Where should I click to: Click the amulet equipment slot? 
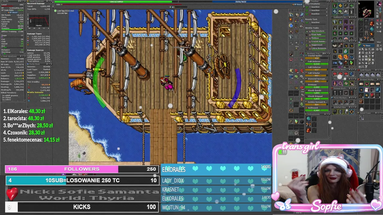[x=361, y=24]
